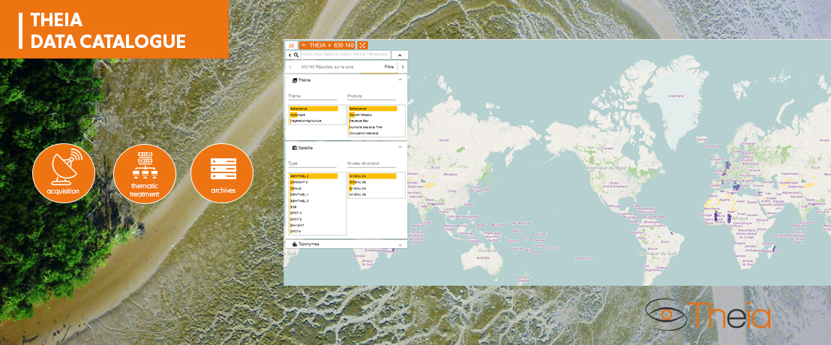Click the Produits filter field header
Screen dimensions: 831x345
(371, 97)
